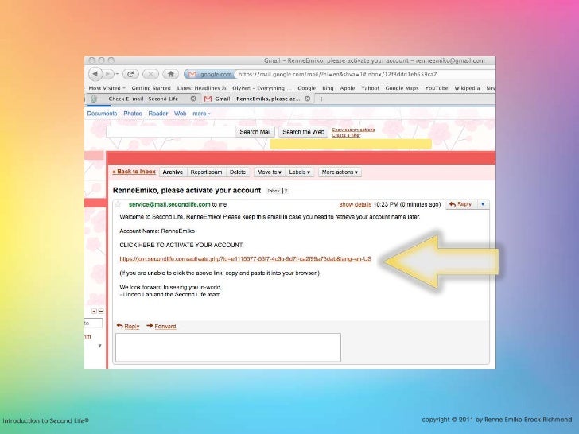This screenshot has width=579, height=434.
Task: Expand reply options arrow beside Reply button
Action: tap(483, 204)
